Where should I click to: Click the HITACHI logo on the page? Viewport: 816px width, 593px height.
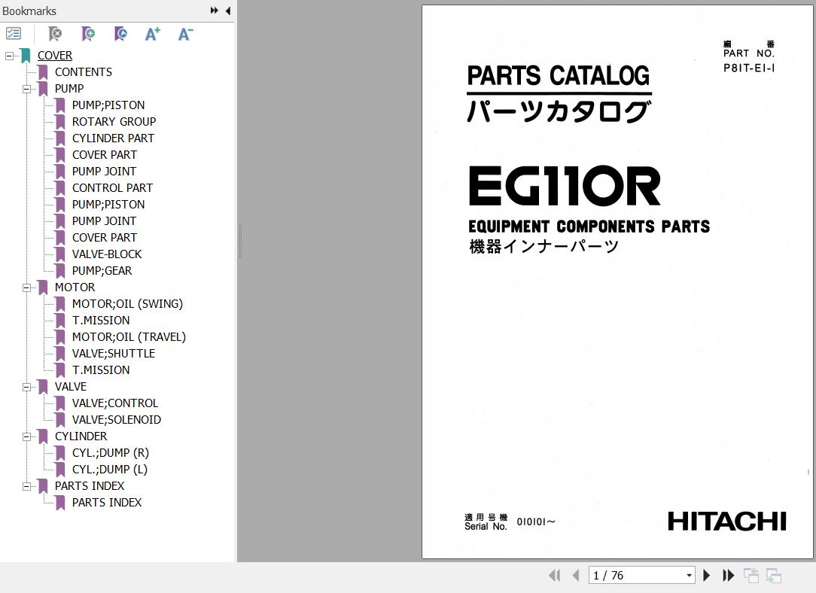tap(727, 522)
